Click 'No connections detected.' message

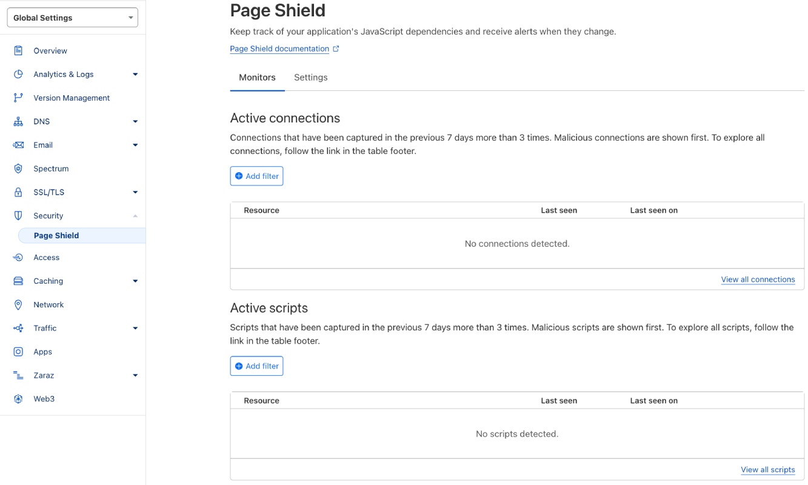(x=517, y=244)
